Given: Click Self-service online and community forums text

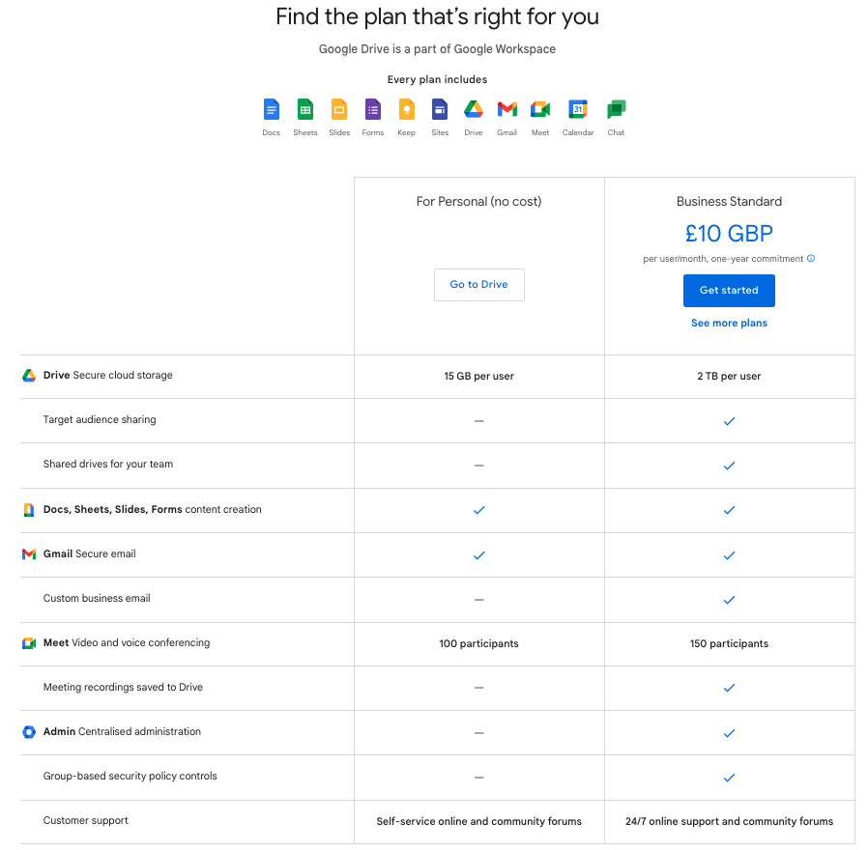Looking at the screenshot, I should tap(478, 821).
